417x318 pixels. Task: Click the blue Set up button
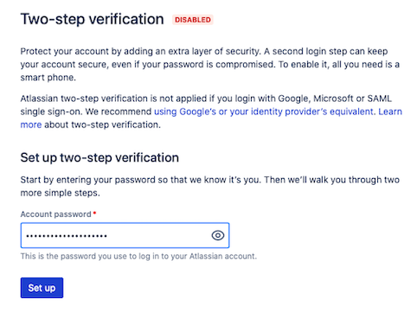point(42,288)
